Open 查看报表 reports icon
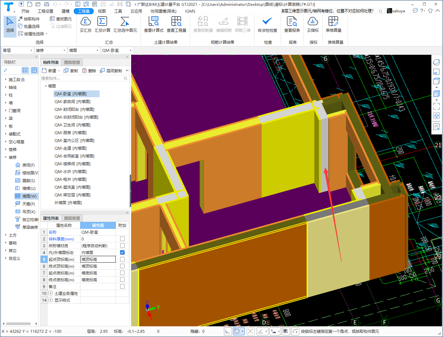443x337 pixels. (292, 25)
